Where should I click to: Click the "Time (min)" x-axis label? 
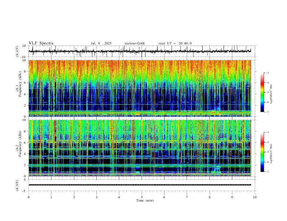145,200
